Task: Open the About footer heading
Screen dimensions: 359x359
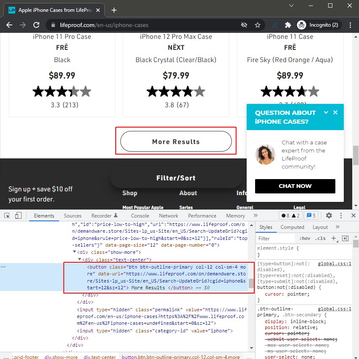Action: coord(188,193)
